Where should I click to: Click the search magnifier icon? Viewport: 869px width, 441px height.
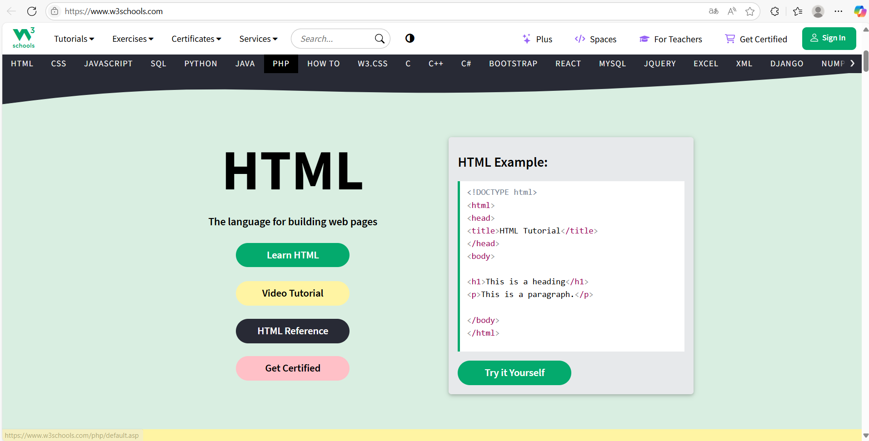click(379, 39)
